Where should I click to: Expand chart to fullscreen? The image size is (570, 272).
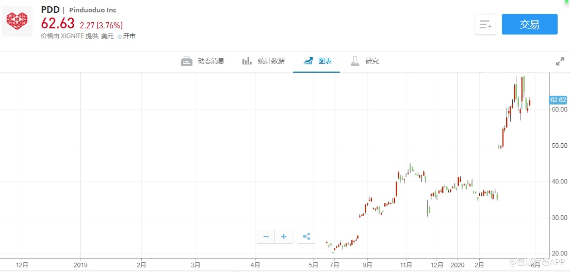point(560,61)
